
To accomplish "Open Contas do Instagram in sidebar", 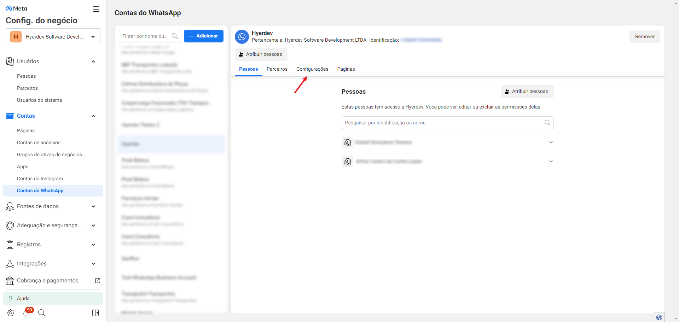I will click(40, 178).
